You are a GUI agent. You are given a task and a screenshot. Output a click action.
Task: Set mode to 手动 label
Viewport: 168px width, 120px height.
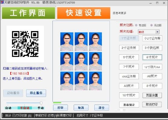[x=41, y=108]
